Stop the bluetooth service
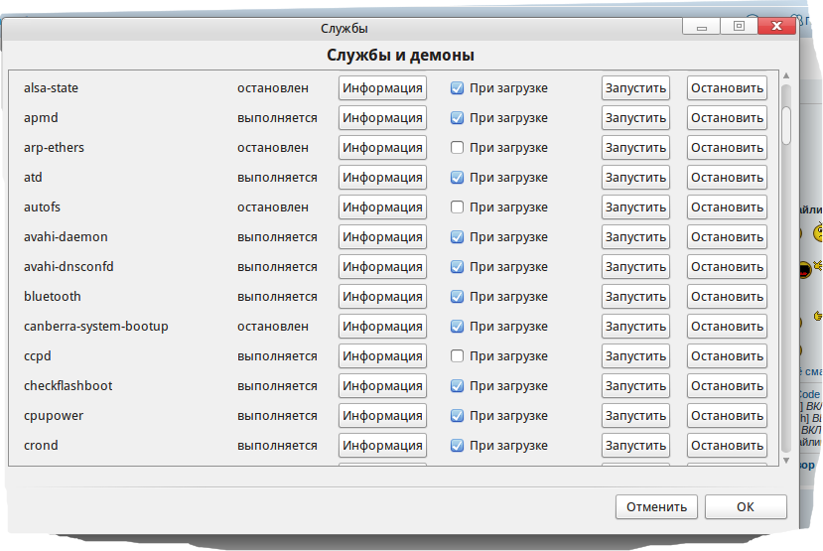This screenshot has width=823, height=551. (727, 297)
